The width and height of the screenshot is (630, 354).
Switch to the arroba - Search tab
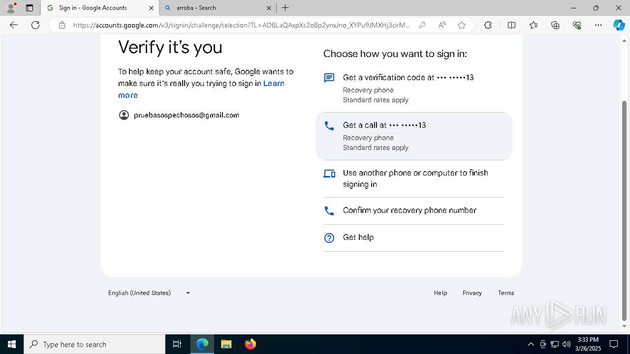coord(218,8)
